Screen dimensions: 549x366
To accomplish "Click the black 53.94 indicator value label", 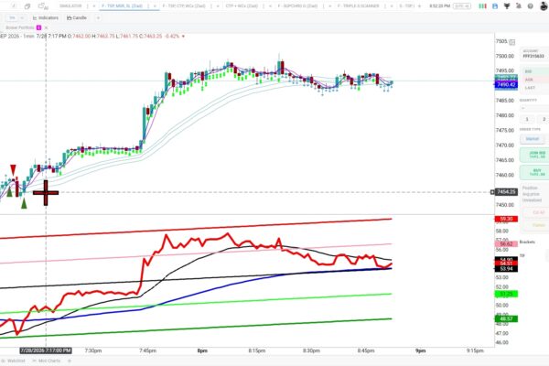I will 506,269.
